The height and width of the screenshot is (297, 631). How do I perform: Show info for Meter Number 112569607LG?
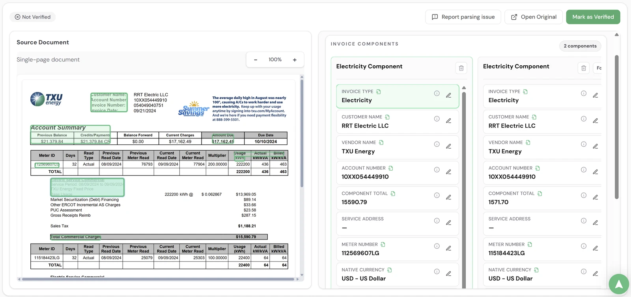(x=437, y=246)
